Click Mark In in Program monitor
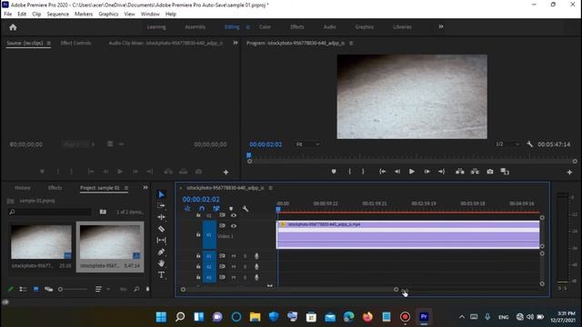Image resolution: width=582 pixels, height=327 pixels. tap(349, 172)
